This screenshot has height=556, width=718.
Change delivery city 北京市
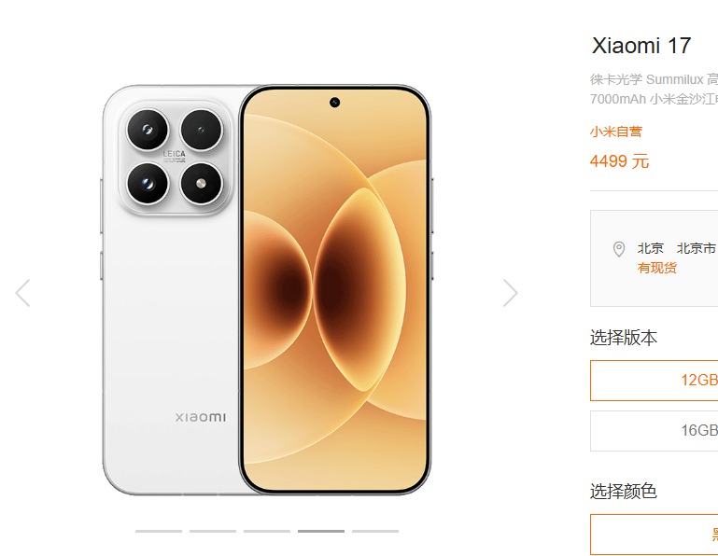pos(696,248)
